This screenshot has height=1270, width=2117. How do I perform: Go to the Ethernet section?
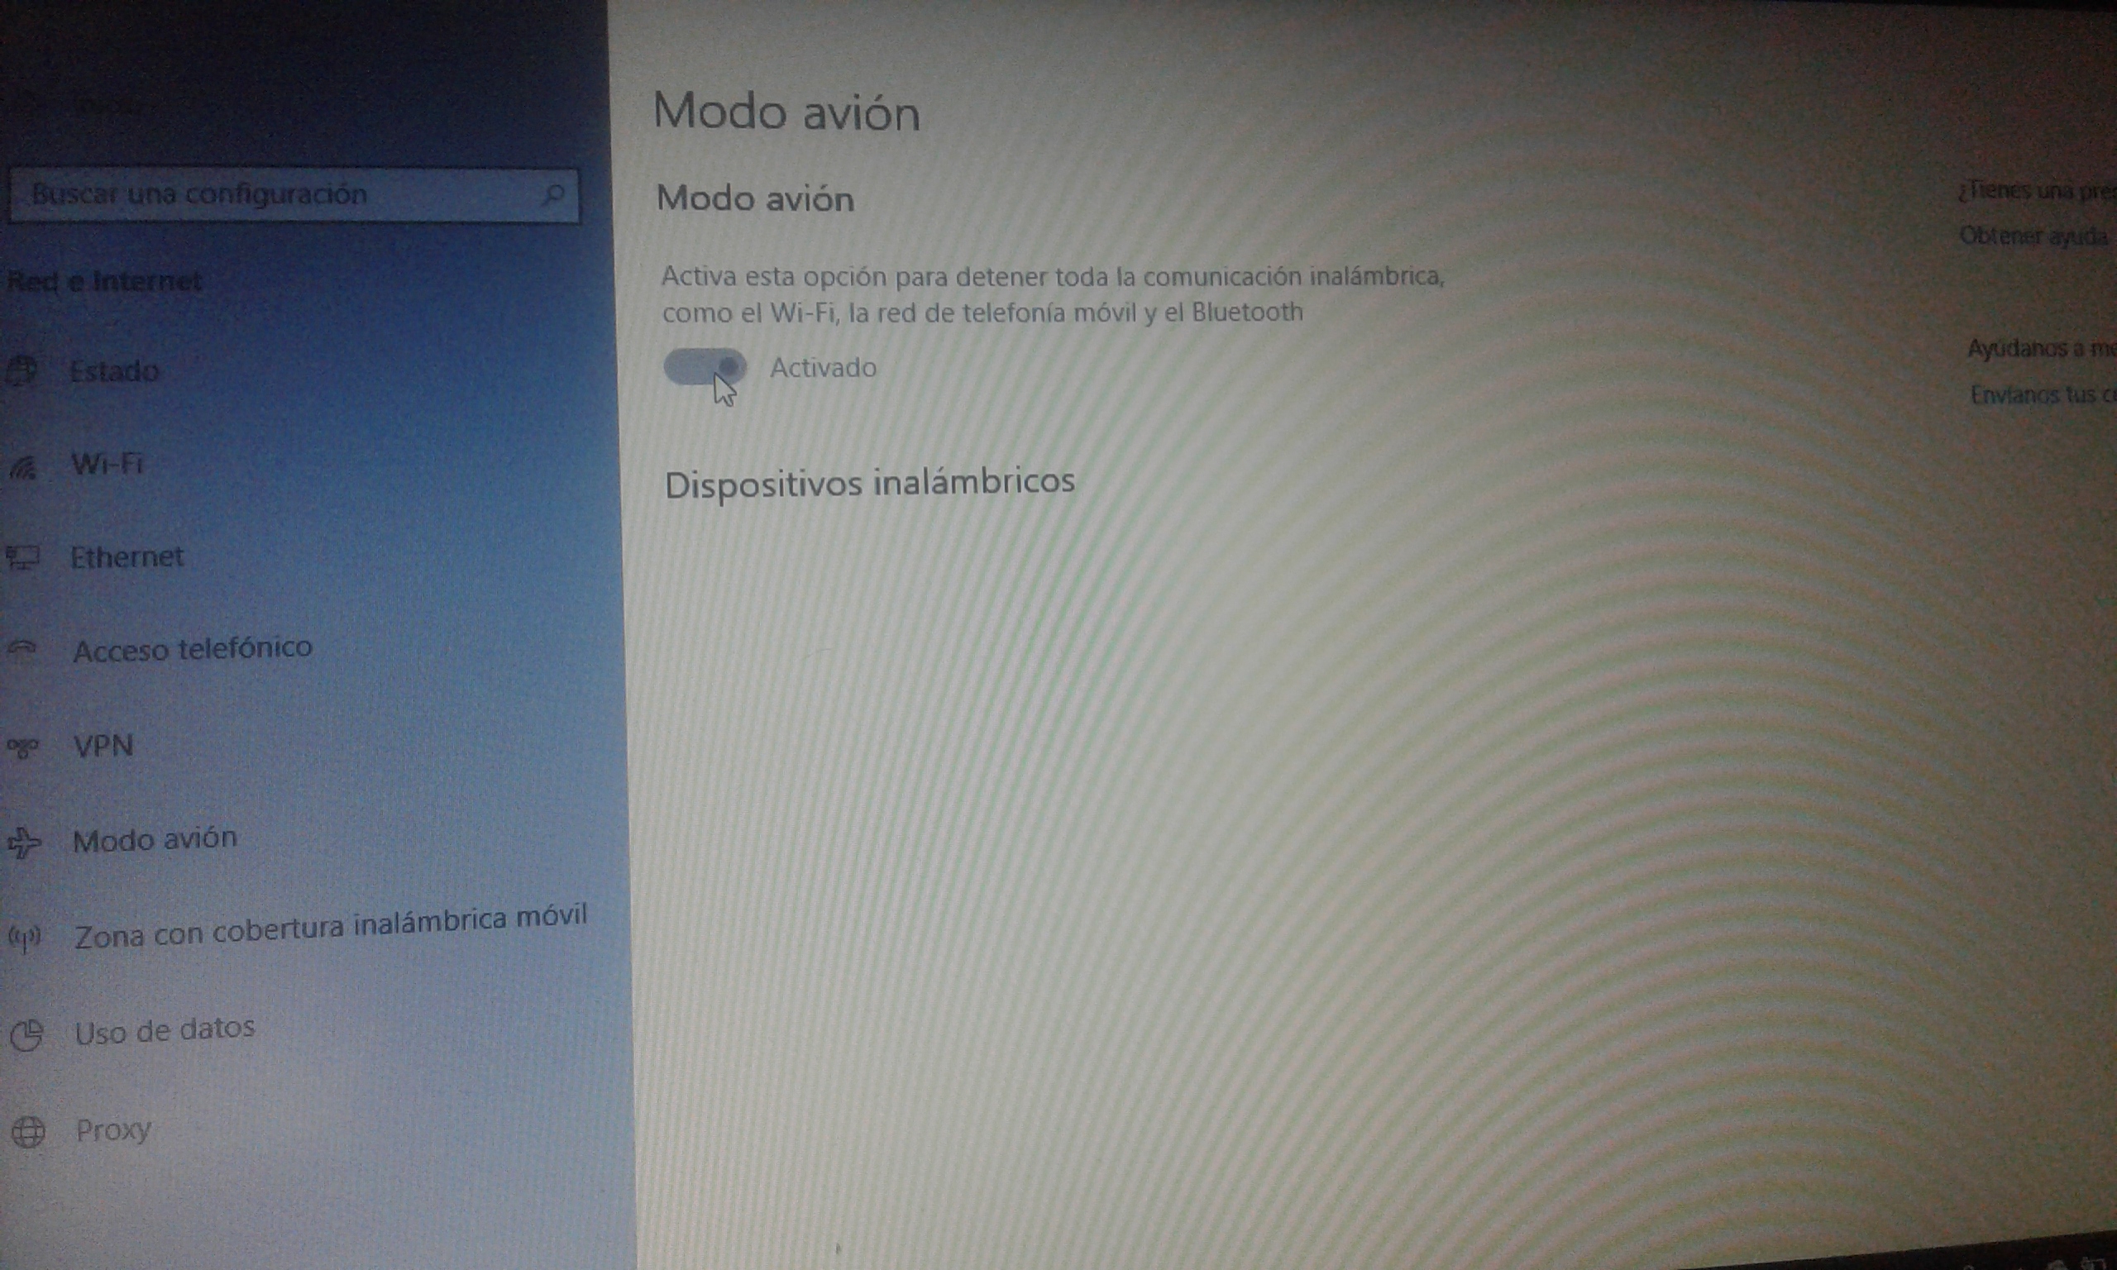(x=127, y=557)
